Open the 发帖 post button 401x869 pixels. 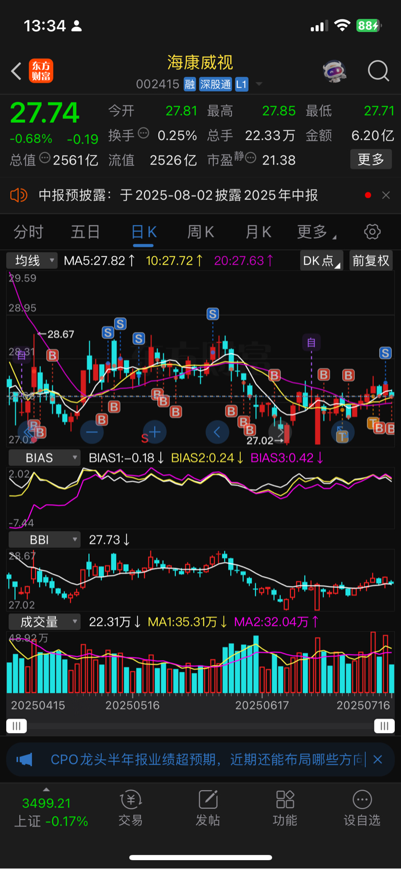tap(208, 808)
